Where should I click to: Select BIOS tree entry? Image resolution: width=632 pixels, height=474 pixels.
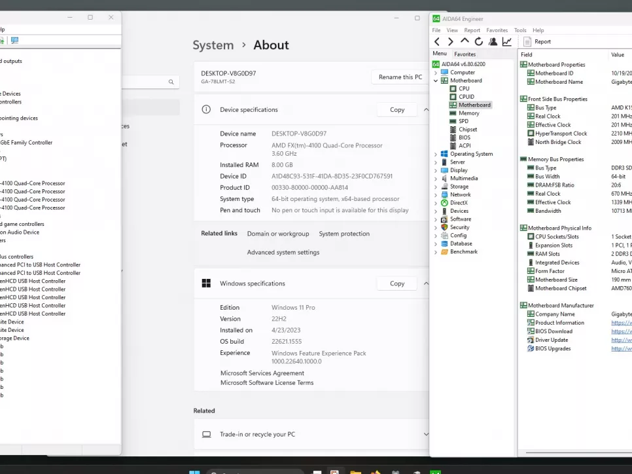click(x=465, y=137)
